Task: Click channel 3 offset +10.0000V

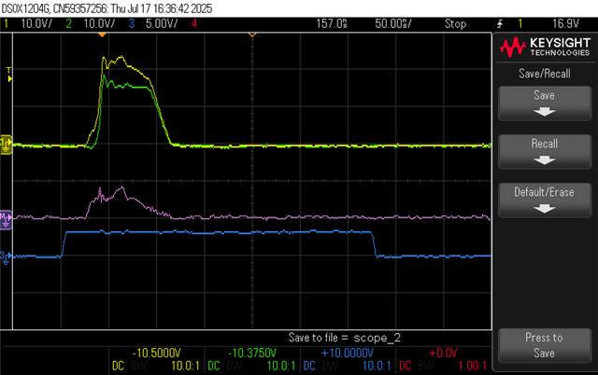Action: [348, 353]
